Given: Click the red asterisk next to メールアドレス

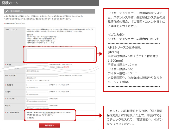Looking at the screenshot, I should pyautogui.click(x=5, y=99).
